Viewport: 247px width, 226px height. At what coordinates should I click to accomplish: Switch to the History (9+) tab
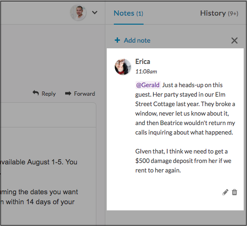[x=219, y=13]
